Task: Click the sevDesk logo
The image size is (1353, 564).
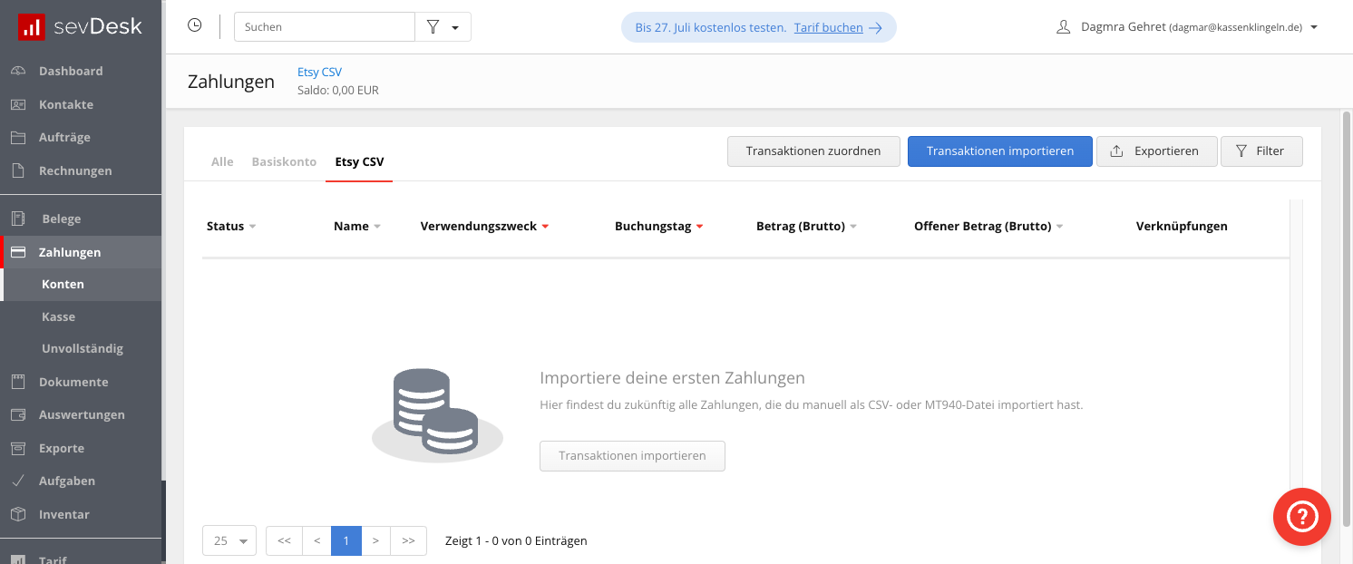Action: point(81,26)
